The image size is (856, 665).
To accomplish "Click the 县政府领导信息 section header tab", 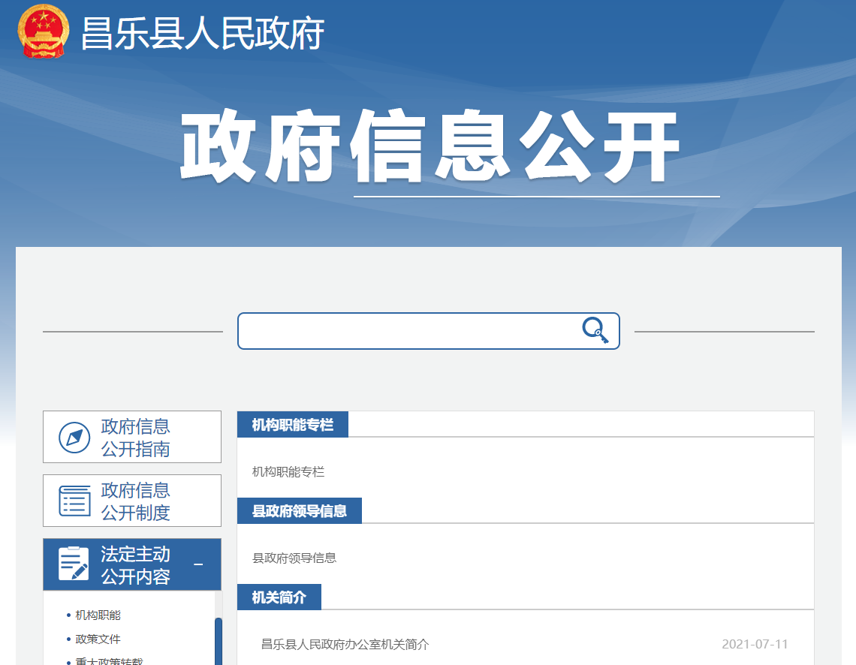I will point(299,511).
